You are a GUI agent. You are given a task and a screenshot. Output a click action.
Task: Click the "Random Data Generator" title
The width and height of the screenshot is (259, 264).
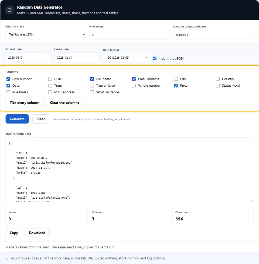[40, 7]
